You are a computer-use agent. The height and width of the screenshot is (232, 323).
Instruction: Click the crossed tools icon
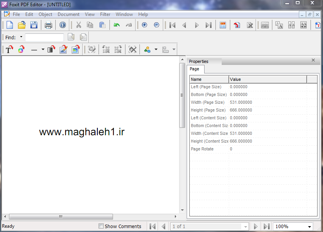132,49
